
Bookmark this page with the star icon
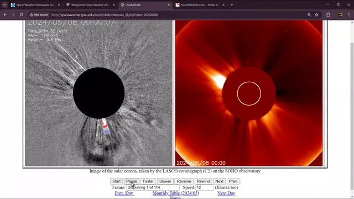[317, 15]
